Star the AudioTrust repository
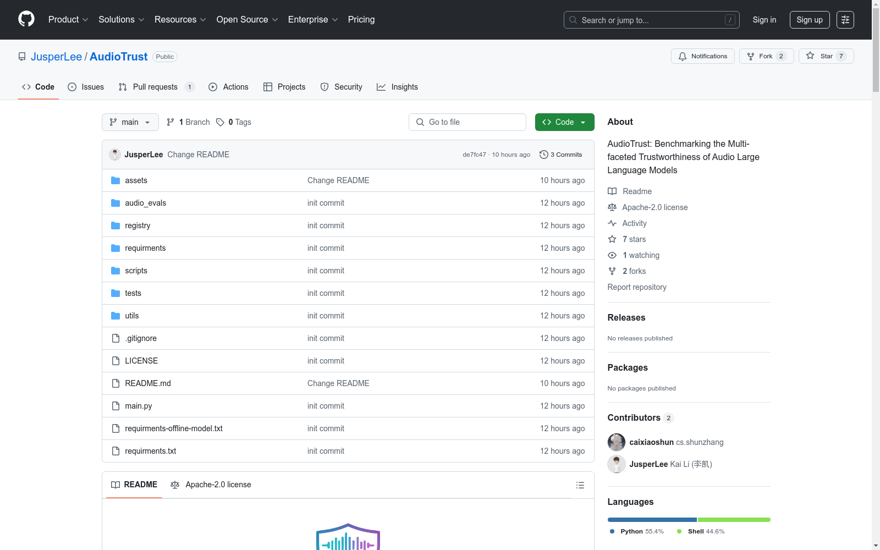The image size is (880, 550). pos(826,56)
